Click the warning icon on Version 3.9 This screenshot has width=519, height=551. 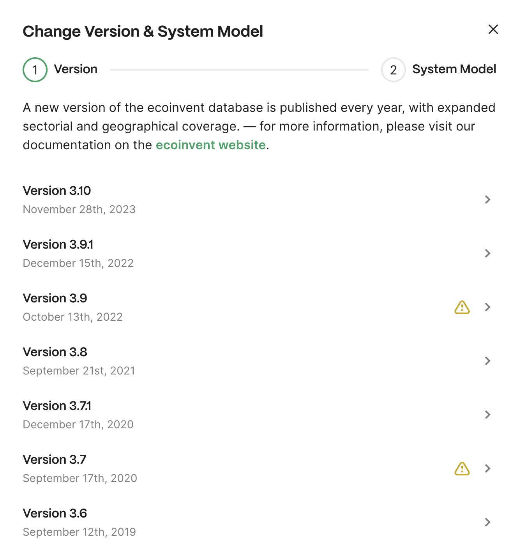[x=462, y=307]
